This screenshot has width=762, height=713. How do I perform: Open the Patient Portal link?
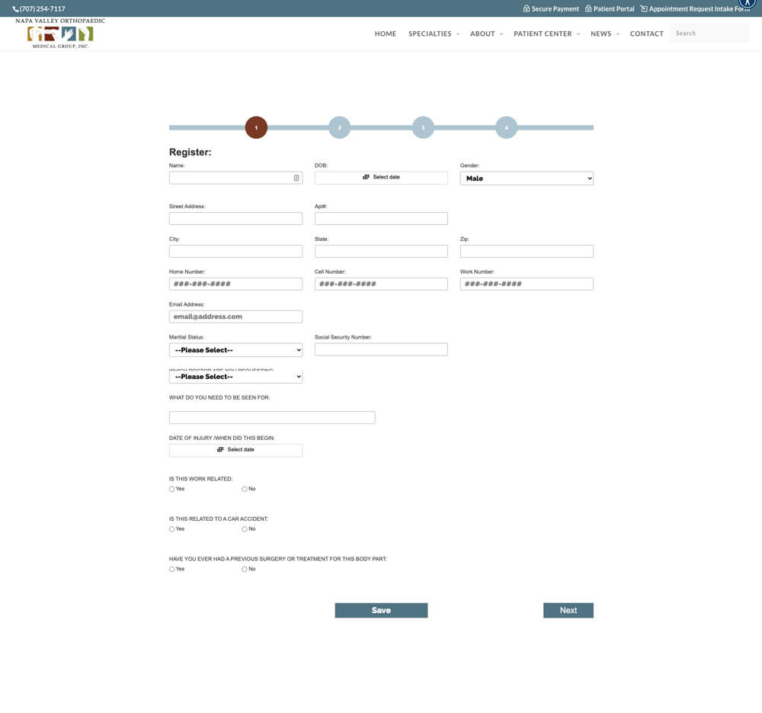[610, 8]
